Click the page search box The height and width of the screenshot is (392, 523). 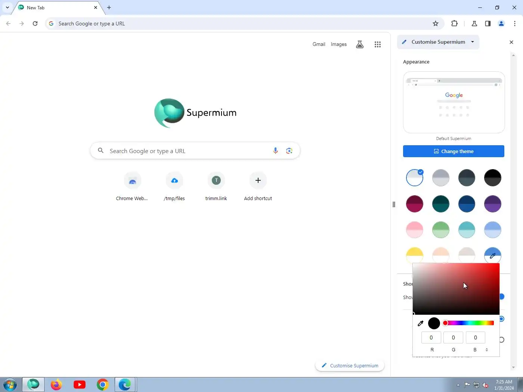click(x=195, y=151)
